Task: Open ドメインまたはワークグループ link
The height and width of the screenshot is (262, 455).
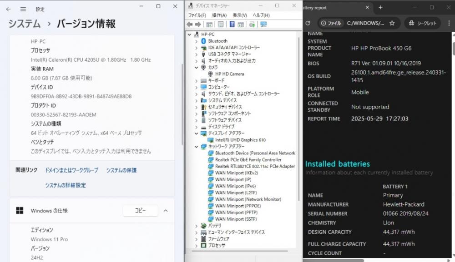Action: pyautogui.click(x=71, y=170)
